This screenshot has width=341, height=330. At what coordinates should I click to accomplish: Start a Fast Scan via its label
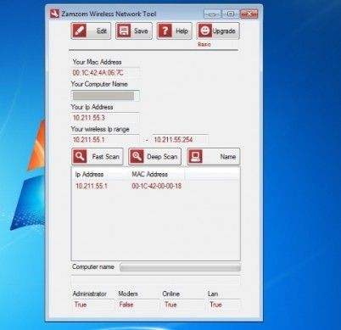[x=106, y=157]
